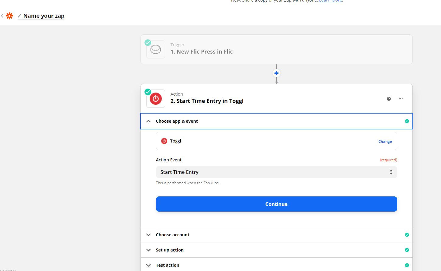This screenshot has height=271, width=441.
Task: Click green checkmark on Choose account row
Action: pyautogui.click(x=407, y=235)
